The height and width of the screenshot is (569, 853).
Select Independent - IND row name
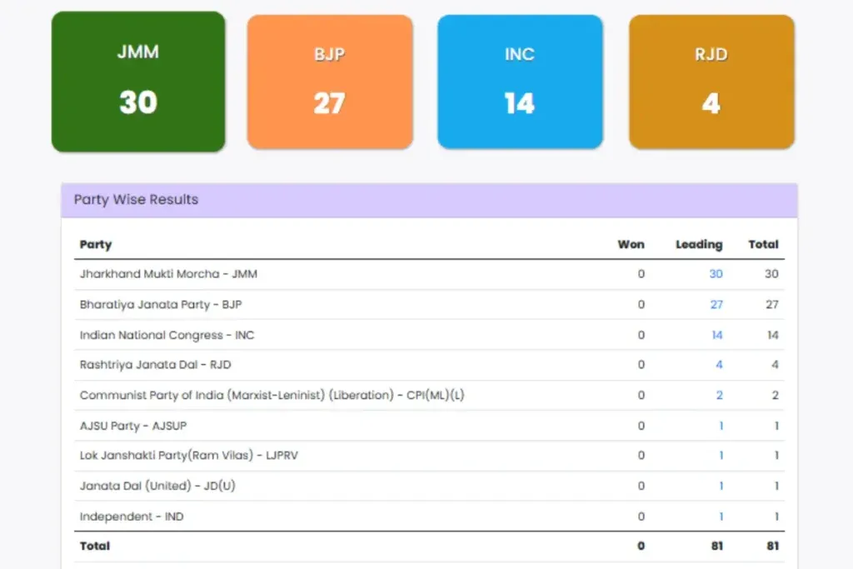(x=131, y=517)
